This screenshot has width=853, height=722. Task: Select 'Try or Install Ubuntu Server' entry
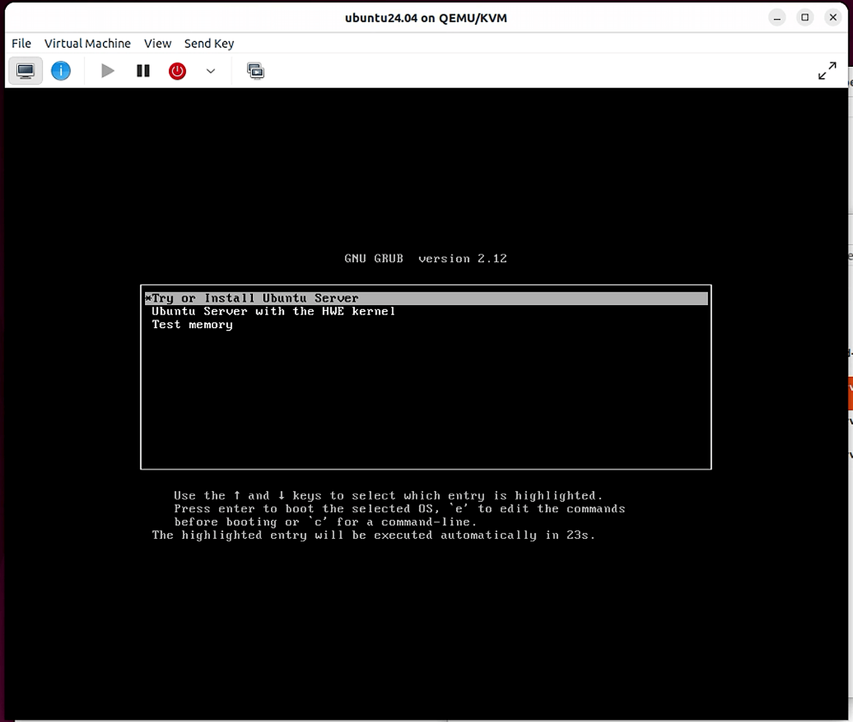click(x=255, y=298)
